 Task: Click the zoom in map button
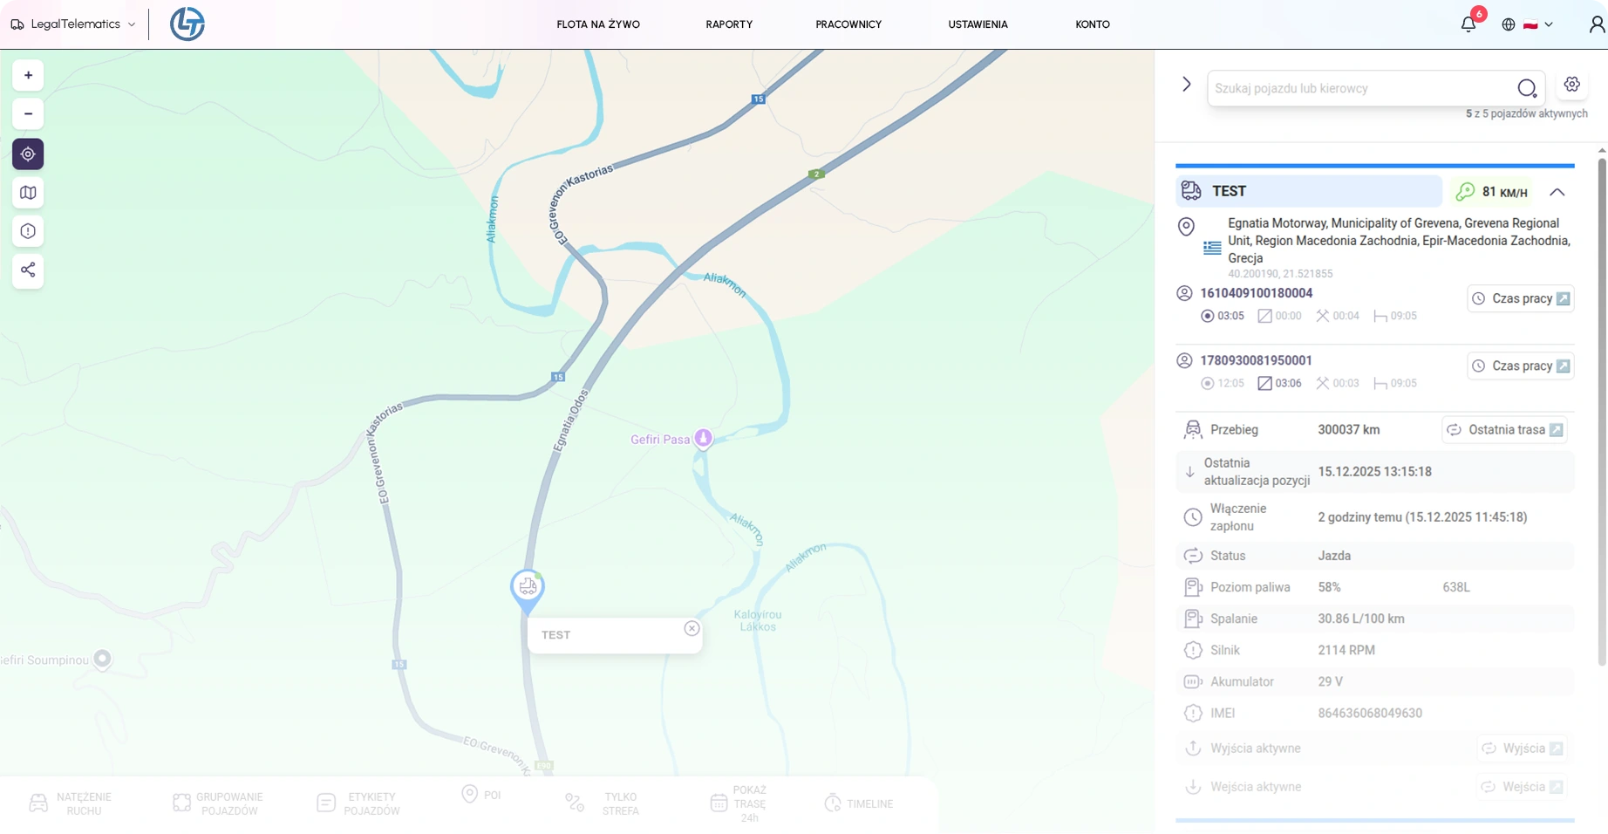pyautogui.click(x=28, y=76)
